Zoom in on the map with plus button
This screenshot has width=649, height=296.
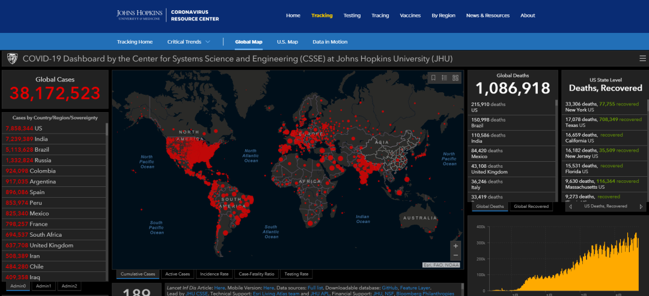(456, 246)
